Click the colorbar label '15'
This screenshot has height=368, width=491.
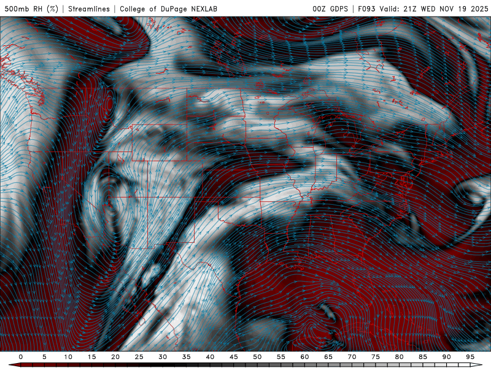(x=91, y=357)
